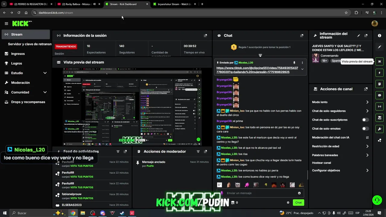Pop out the Información del stream panel
The image size is (386, 217).
coord(366,36)
